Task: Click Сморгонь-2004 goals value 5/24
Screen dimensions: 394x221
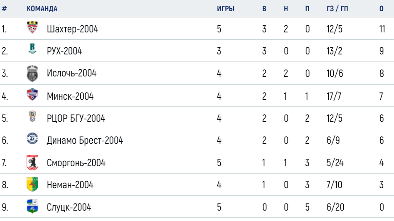Action: point(335,163)
